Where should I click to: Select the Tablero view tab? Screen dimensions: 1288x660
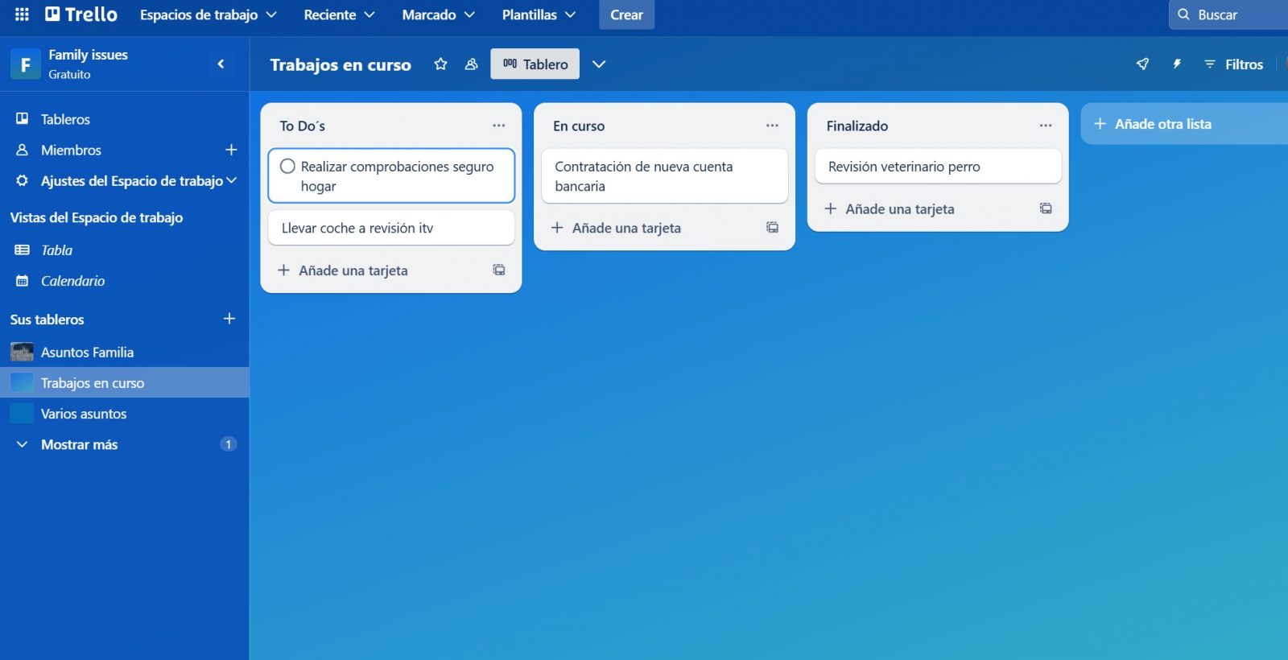click(x=535, y=64)
